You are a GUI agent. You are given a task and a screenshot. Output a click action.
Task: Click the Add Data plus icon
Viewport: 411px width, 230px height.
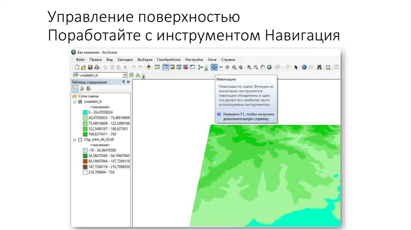click(x=149, y=67)
